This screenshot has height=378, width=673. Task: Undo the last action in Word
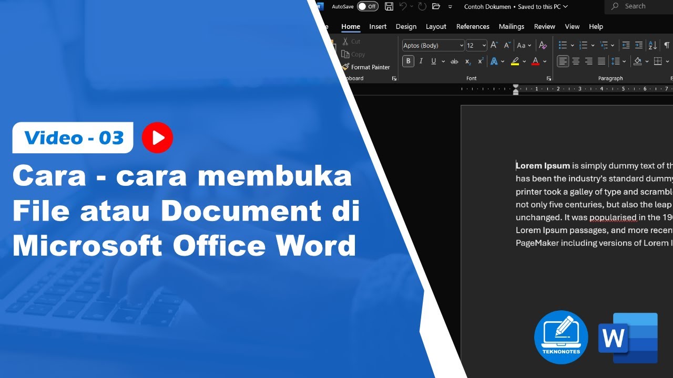point(403,6)
